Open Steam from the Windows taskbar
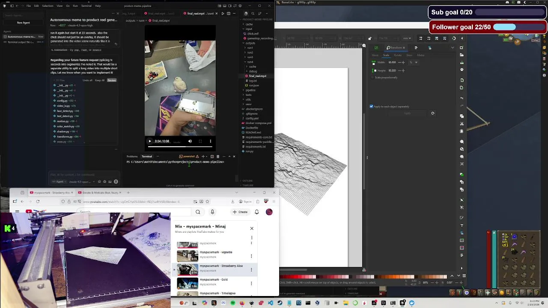The image size is (548, 308). pos(280,303)
